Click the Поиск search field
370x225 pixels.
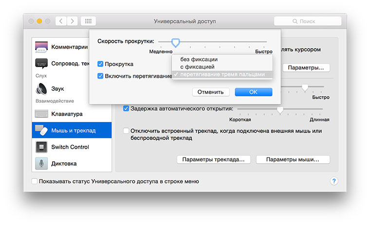click(x=308, y=21)
